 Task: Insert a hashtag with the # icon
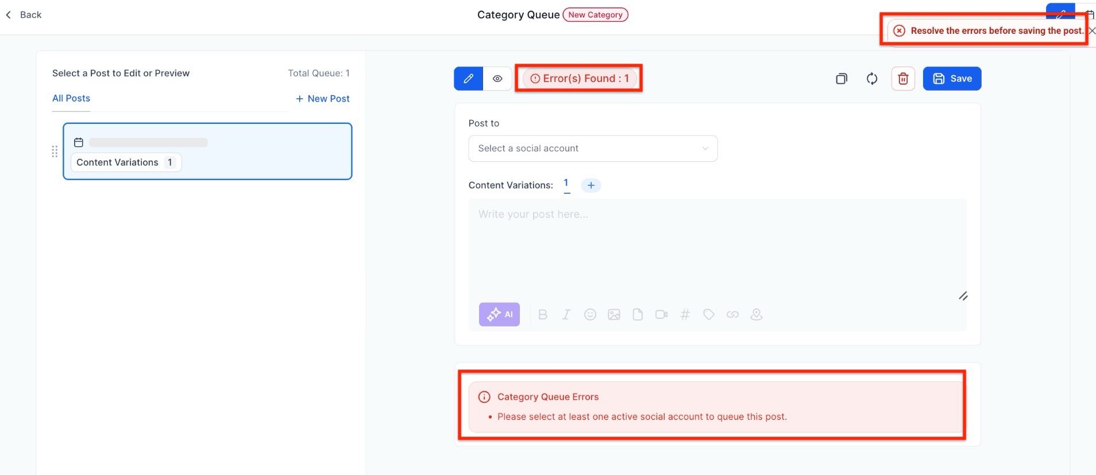click(x=685, y=314)
